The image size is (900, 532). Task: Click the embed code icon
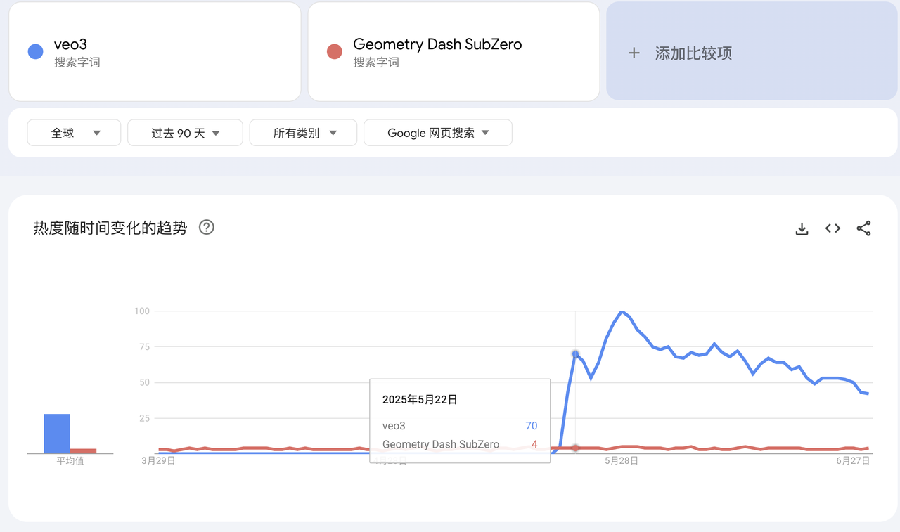832,228
